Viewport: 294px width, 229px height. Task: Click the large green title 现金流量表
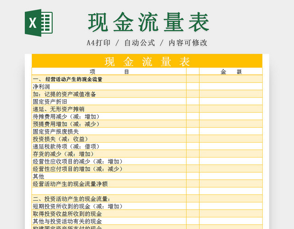(x=148, y=22)
